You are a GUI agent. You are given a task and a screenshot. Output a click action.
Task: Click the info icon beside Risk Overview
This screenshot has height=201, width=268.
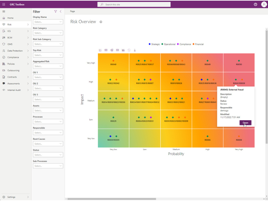(101, 22)
